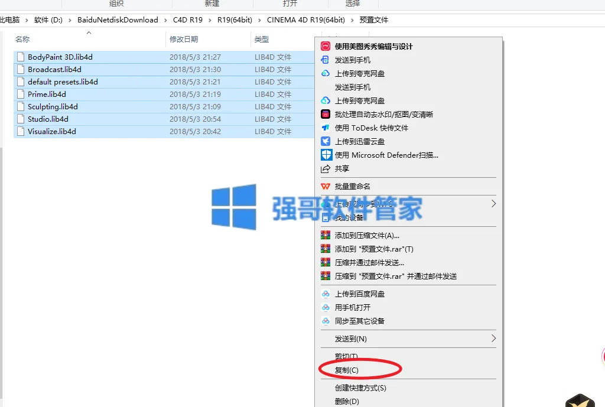Click the file icon of Prime.lib4d
Viewport: 605px width, 407px height.
click(21, 94)
